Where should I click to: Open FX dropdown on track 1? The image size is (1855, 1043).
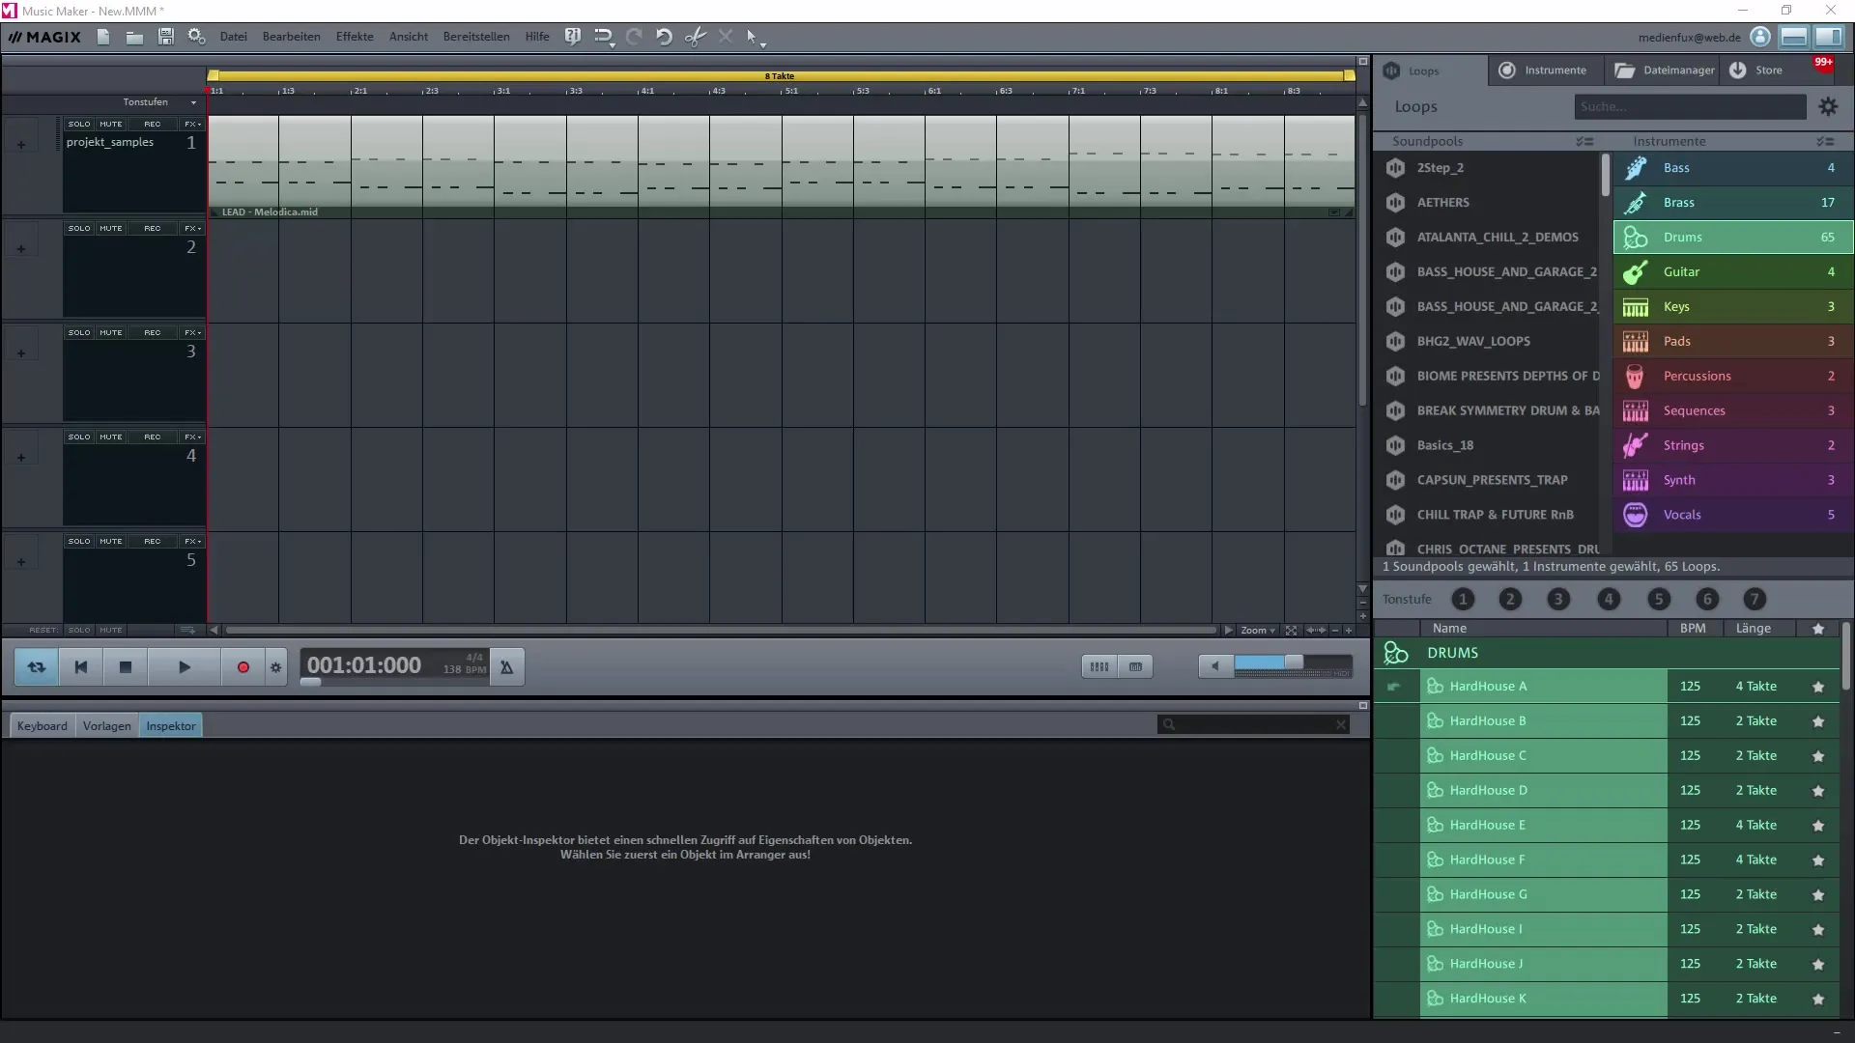point(193,125)
